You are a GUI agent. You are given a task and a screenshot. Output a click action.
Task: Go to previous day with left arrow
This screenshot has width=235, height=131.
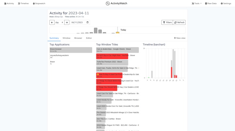coord(52,23)
